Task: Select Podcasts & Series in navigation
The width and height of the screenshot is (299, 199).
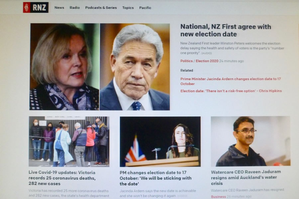Action: tap(101, 8)
